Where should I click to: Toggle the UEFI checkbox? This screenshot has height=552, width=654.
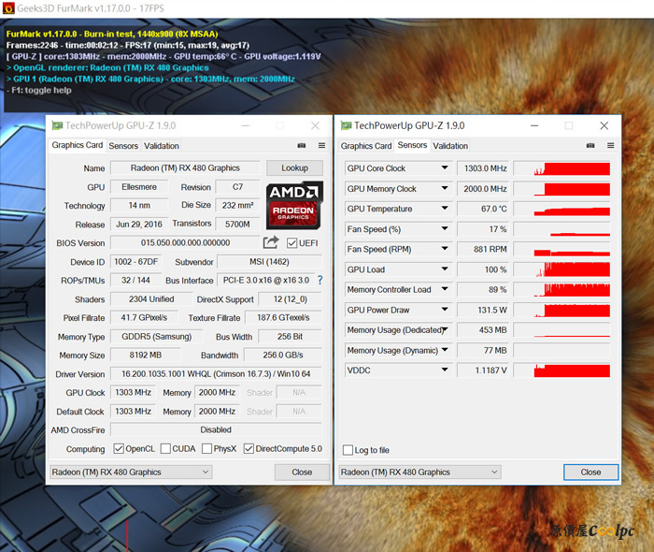[291, 243]
